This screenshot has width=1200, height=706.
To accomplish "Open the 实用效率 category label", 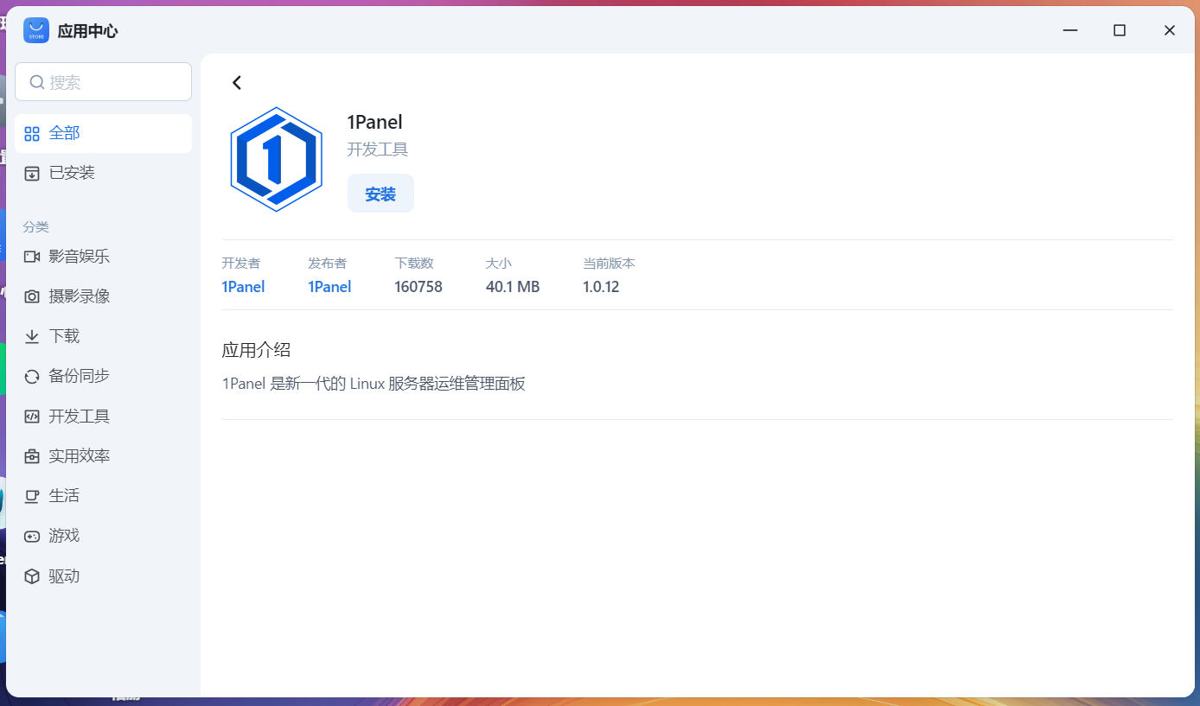I will [x=80, y=456].
